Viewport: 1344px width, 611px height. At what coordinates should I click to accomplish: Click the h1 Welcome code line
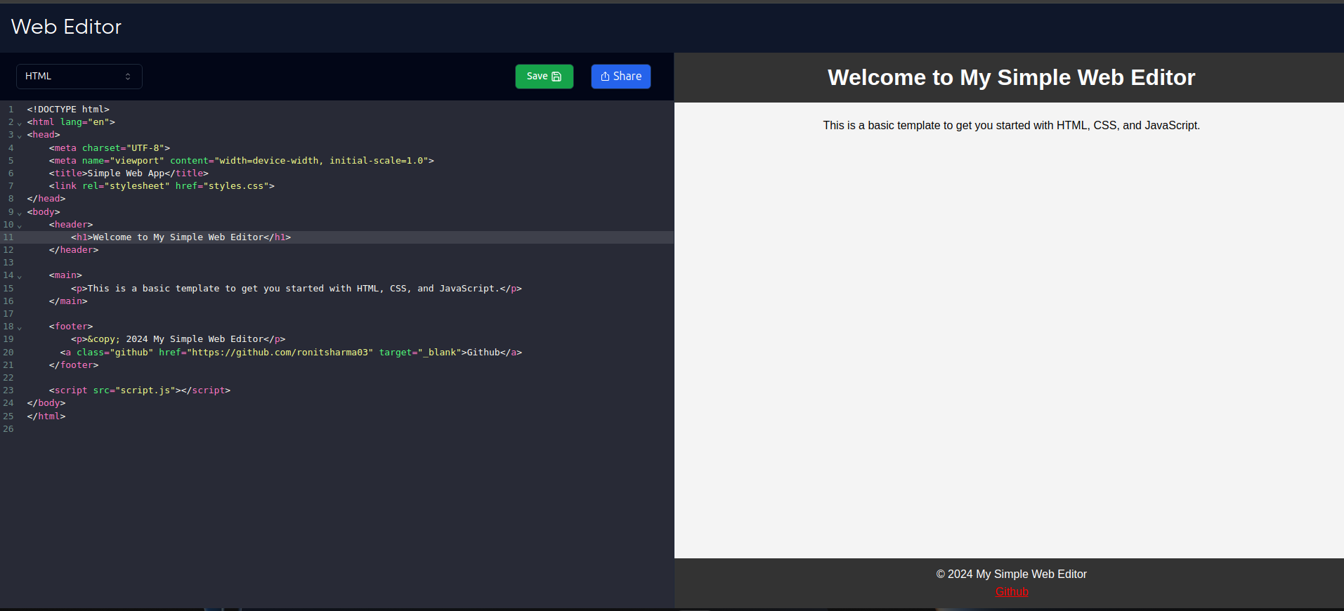point(181,237)
